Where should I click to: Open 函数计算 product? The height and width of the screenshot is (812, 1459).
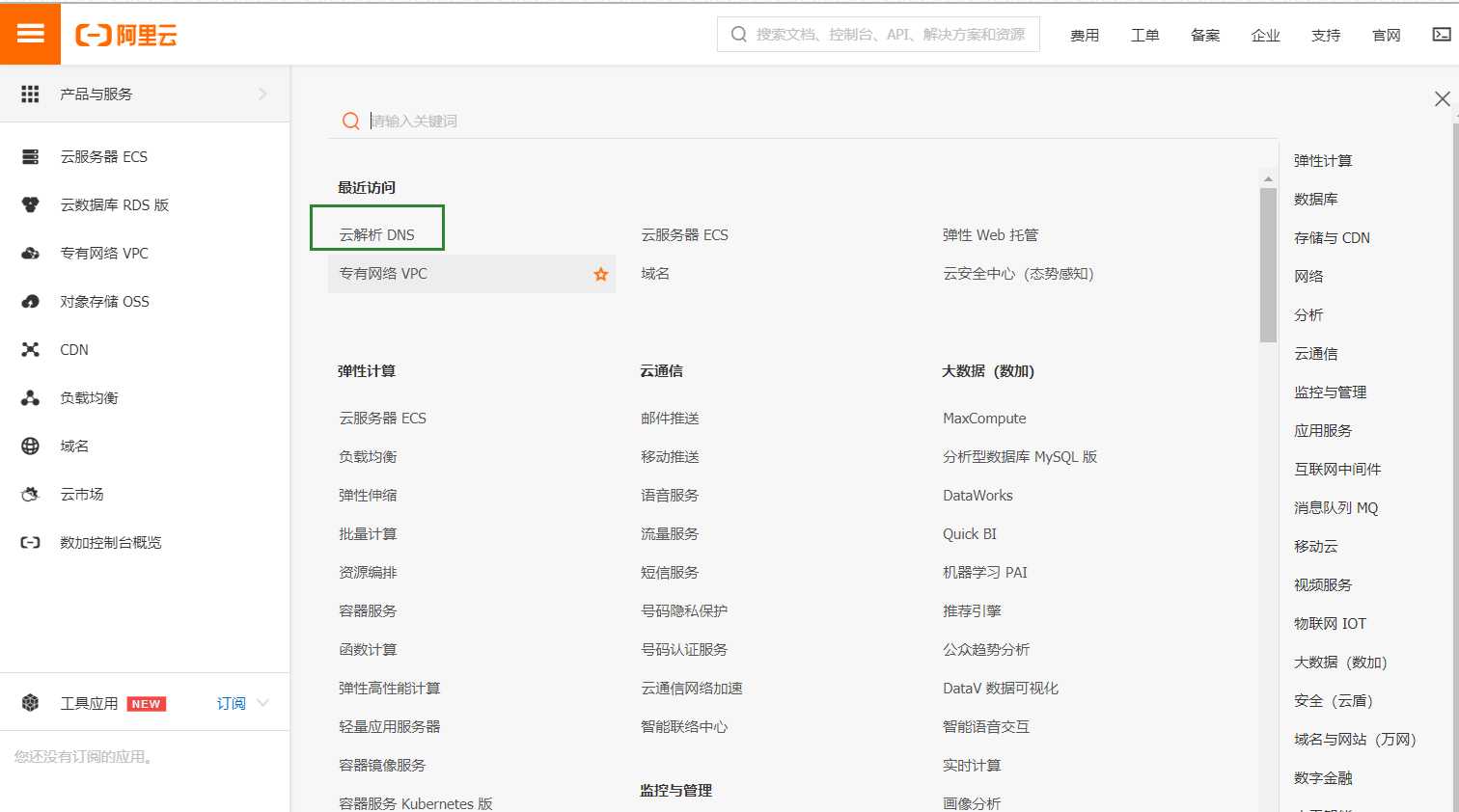[x=368, y=649]
